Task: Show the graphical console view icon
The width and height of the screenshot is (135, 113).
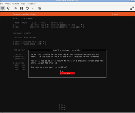Action: (3, 8)
